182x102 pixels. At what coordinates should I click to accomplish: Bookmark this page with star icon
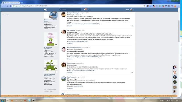(144, 6)
